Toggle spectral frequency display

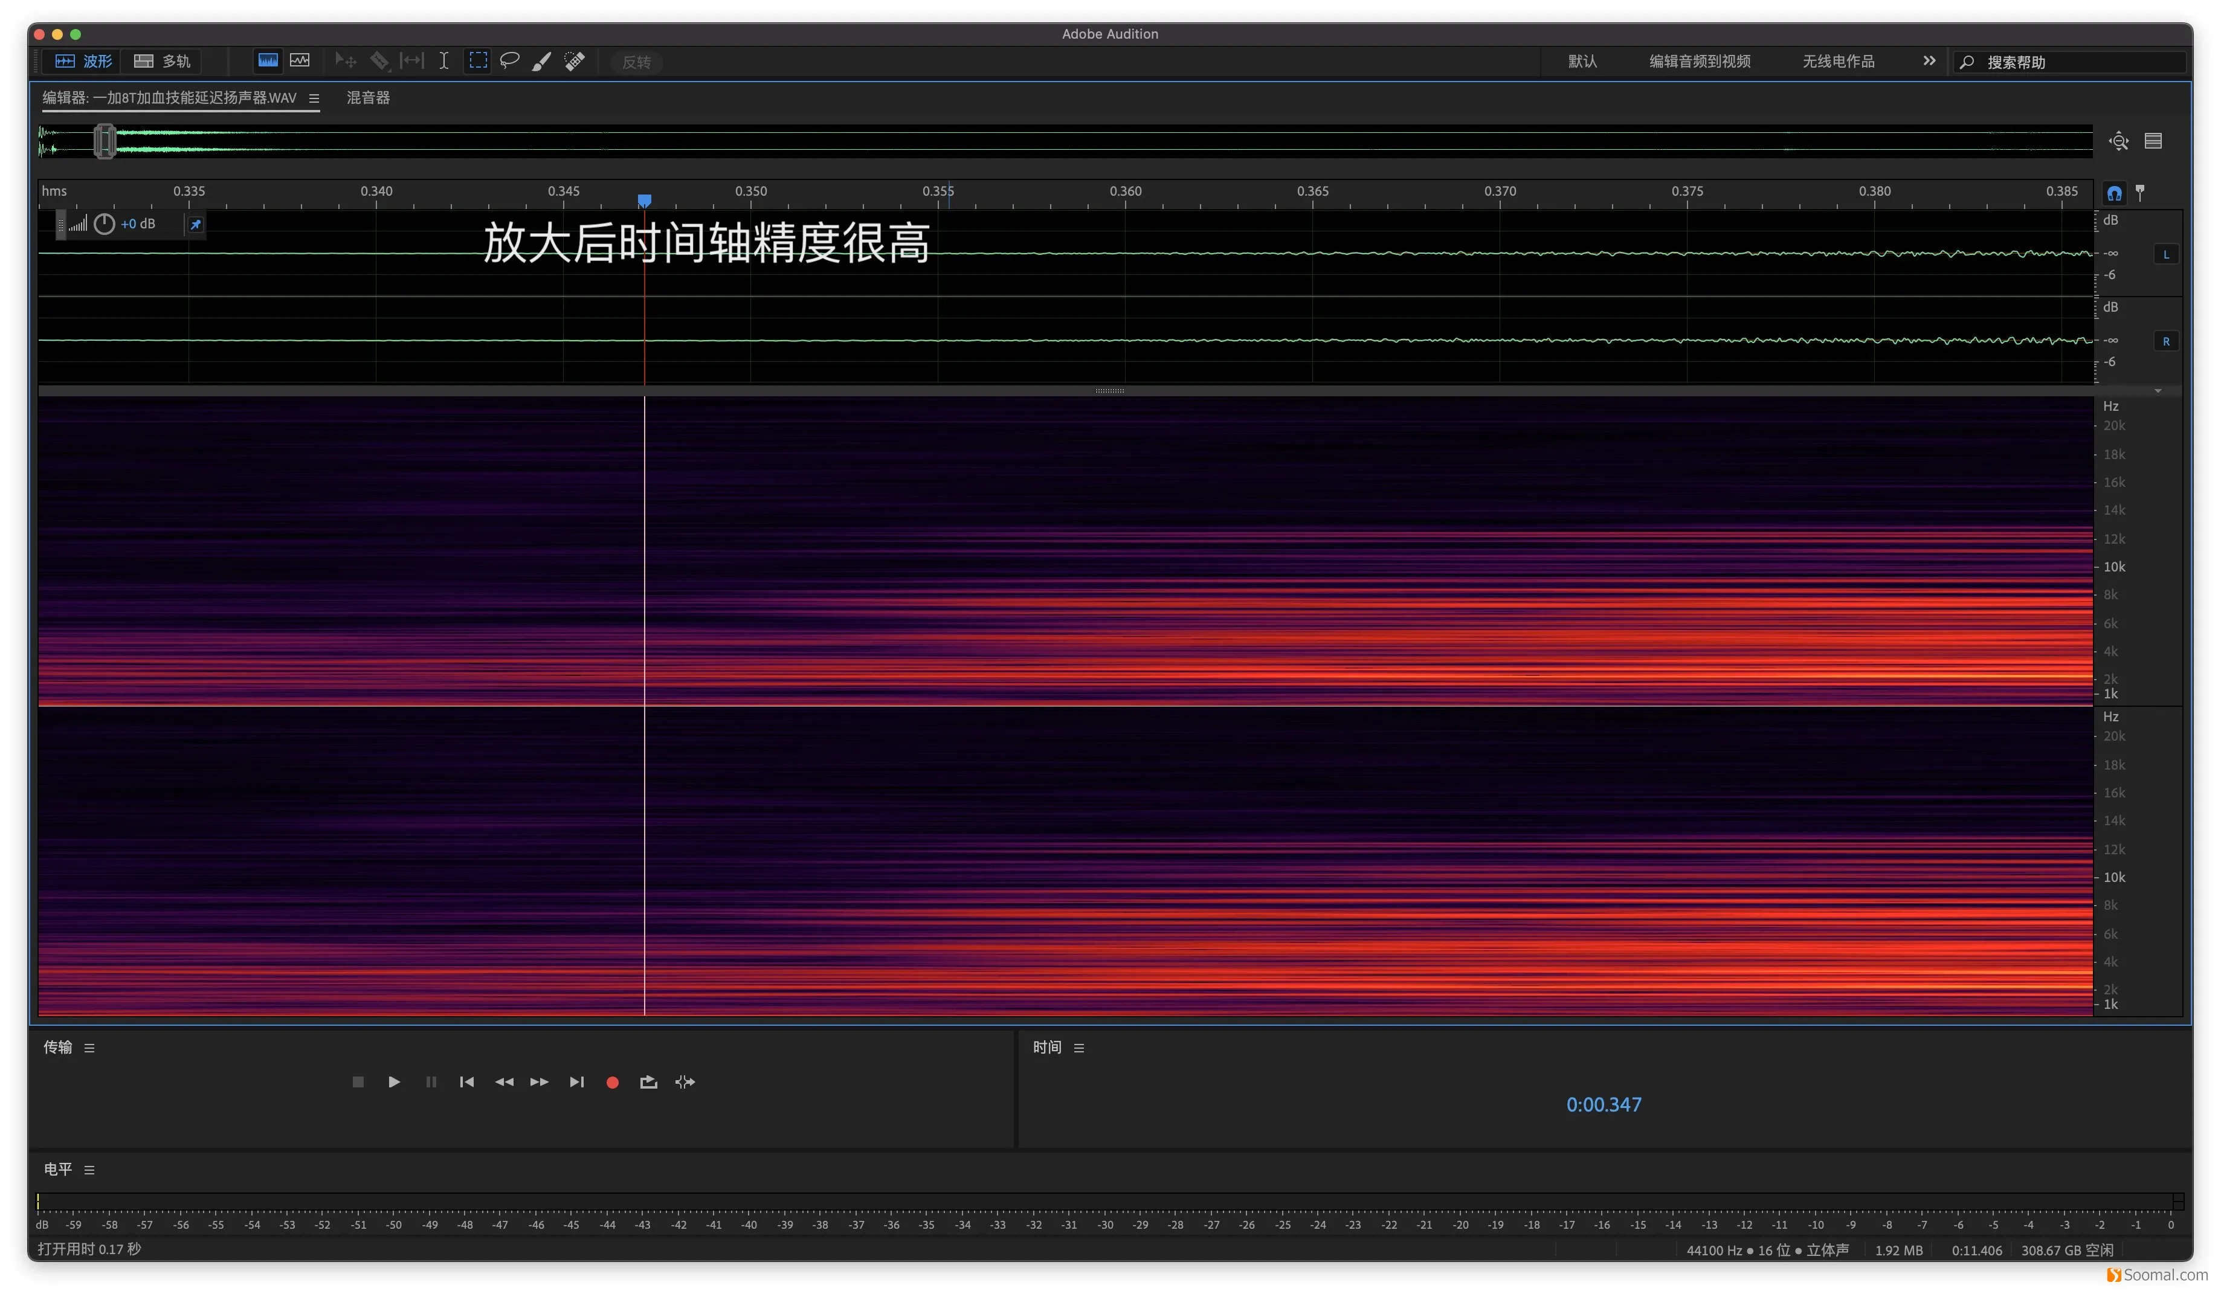tap(268, 61)
